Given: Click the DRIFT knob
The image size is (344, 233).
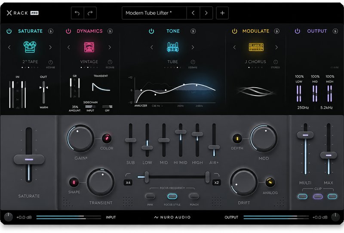Looking at the screenshot, I should pyautogui.click(x=243, y=182).
